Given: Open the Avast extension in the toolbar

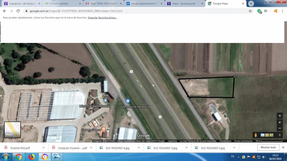Looking at the screenshot, I should click(x=276, y=11).
